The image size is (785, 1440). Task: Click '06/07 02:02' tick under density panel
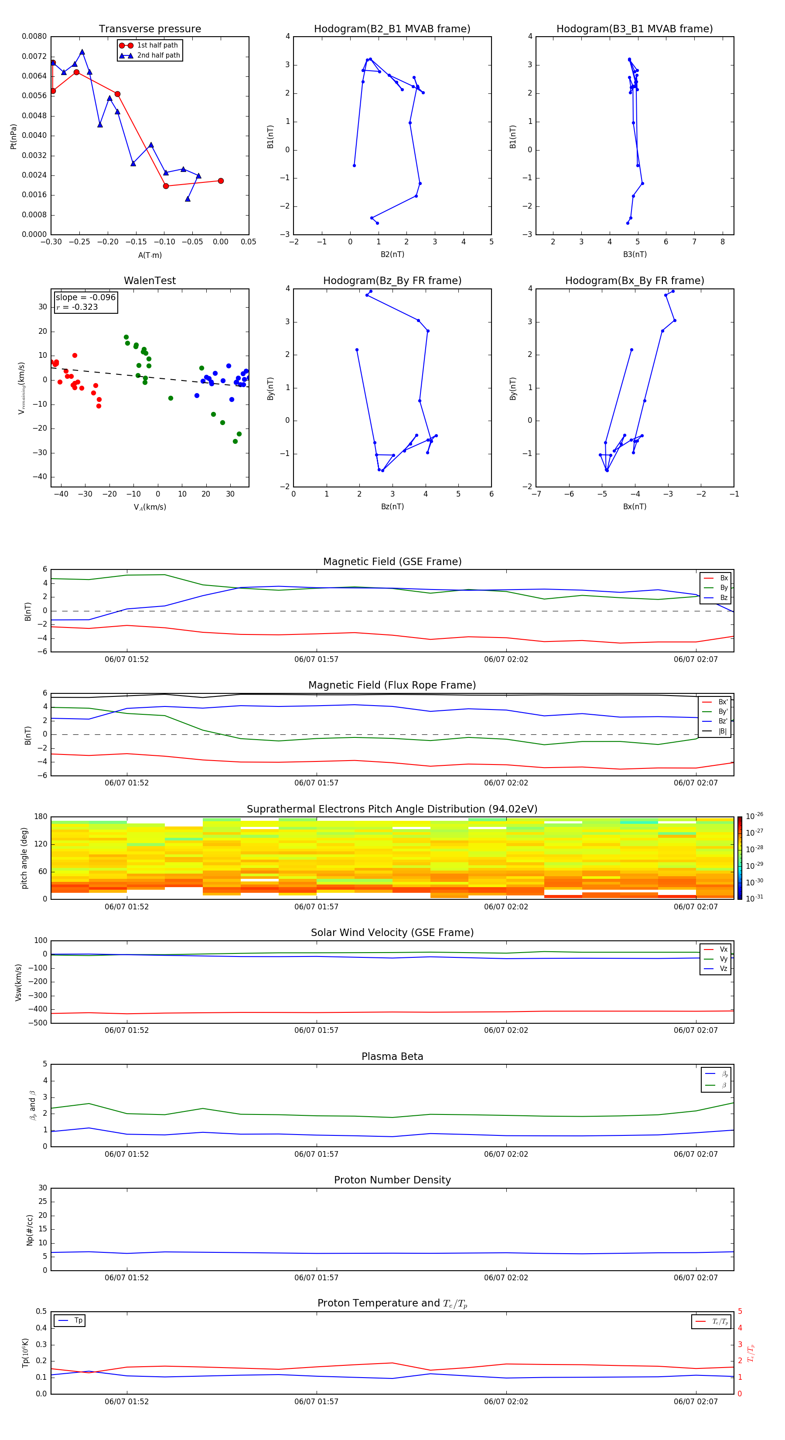(505, 1278)
